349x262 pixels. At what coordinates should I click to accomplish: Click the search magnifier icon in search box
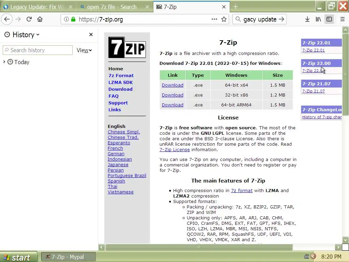(238, 19)
